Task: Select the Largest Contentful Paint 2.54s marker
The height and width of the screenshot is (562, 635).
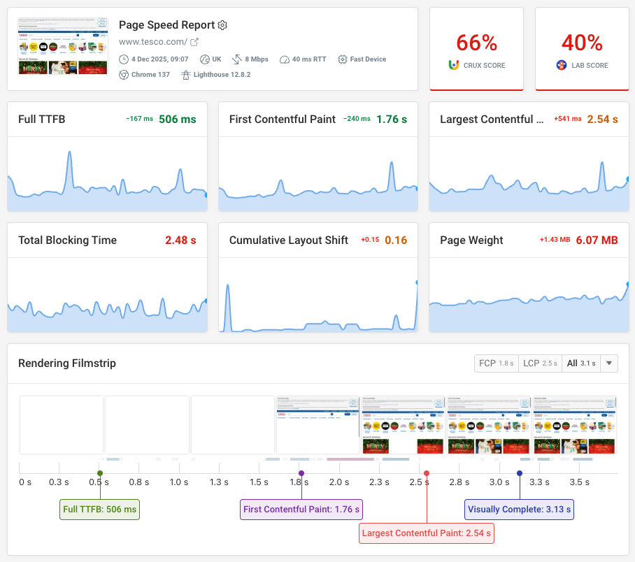Action: coord(427,533)
